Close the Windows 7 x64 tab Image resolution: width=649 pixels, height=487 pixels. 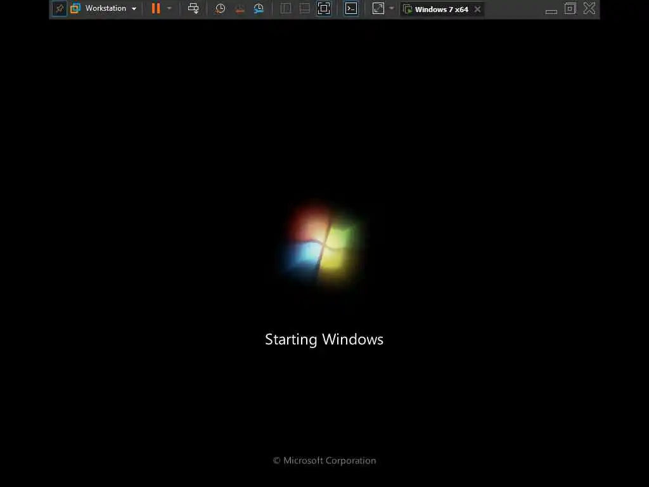point(478,9)
